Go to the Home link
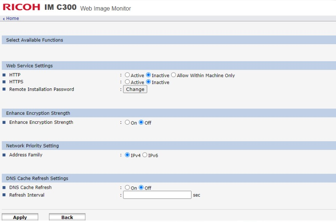 click(x=12, y=18)
